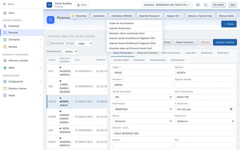
Task: Click the Inicio button in top bar
Action: pyautogui.click(x=82, y=5)
